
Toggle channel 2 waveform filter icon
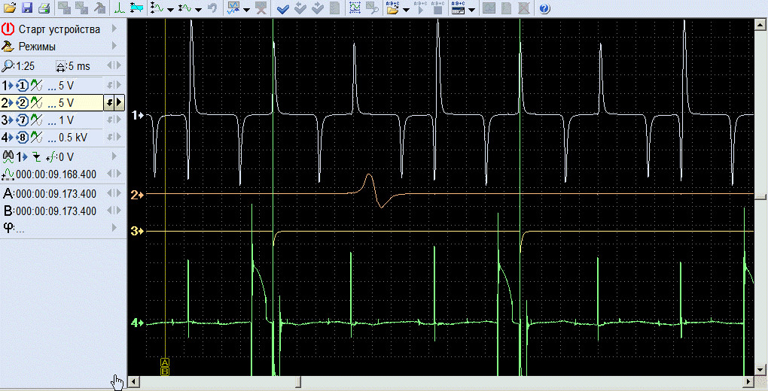(x=37, y=103)
